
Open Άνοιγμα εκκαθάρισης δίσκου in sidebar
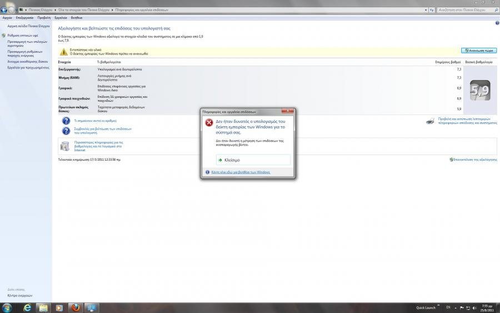coord(27,61)
